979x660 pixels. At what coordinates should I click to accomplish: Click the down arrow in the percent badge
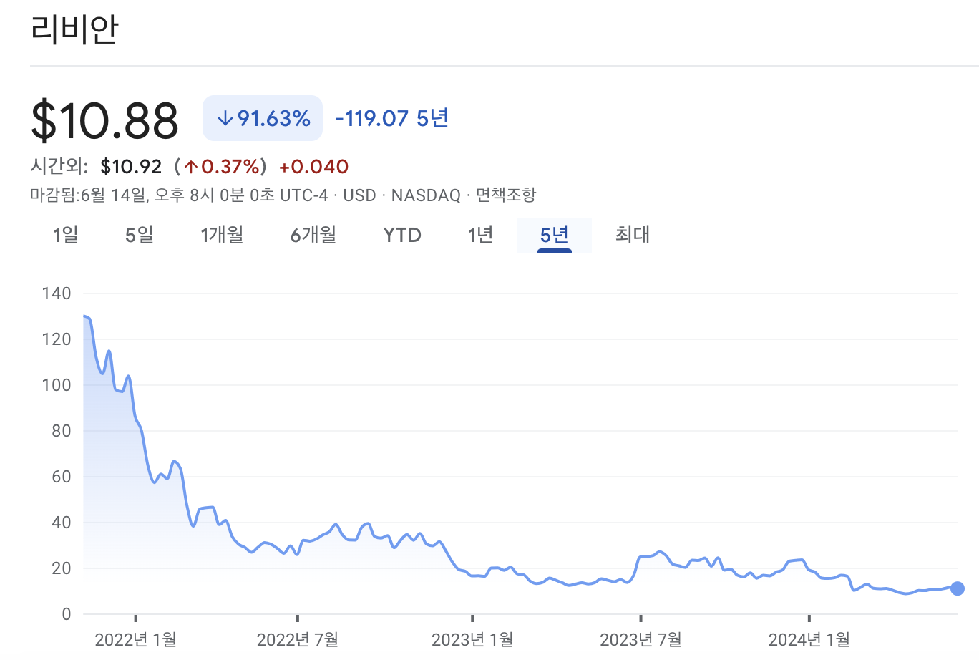225,118
